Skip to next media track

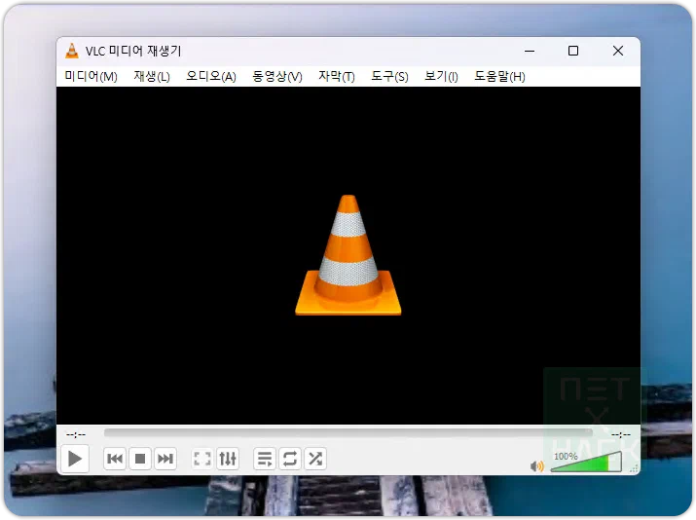[165, 459]
